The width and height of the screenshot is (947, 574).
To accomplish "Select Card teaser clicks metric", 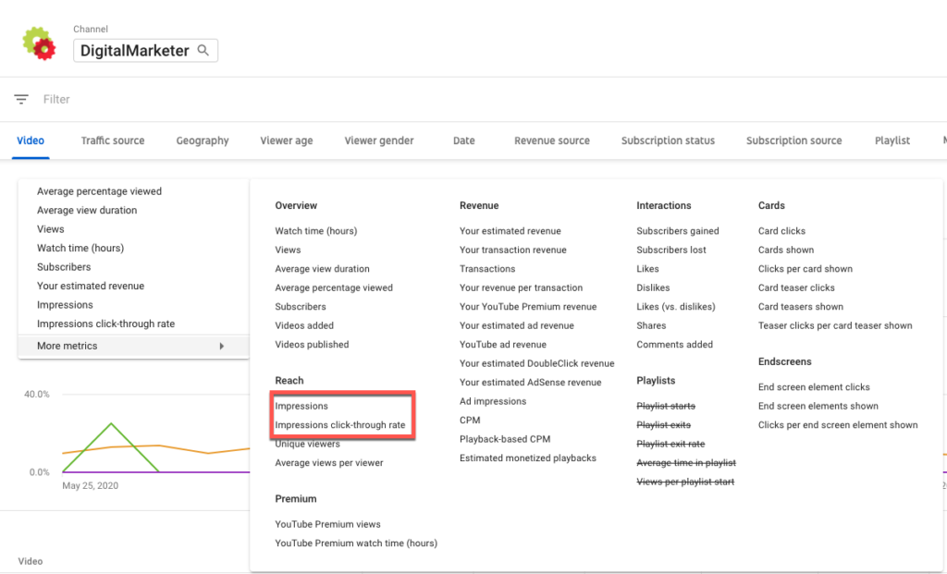I will point(796,287).
